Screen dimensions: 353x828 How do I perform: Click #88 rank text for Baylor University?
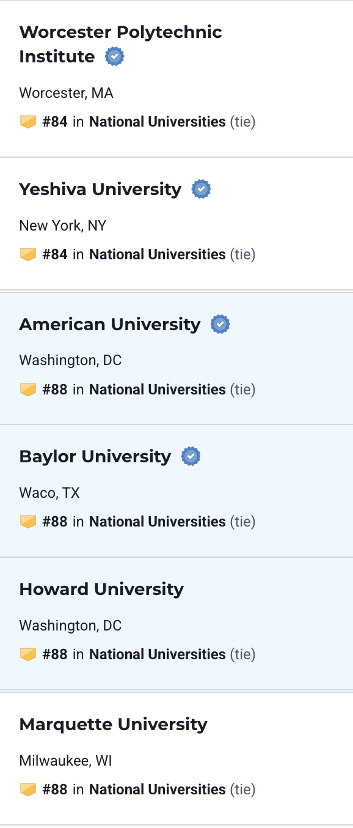(x=55, y=522)
